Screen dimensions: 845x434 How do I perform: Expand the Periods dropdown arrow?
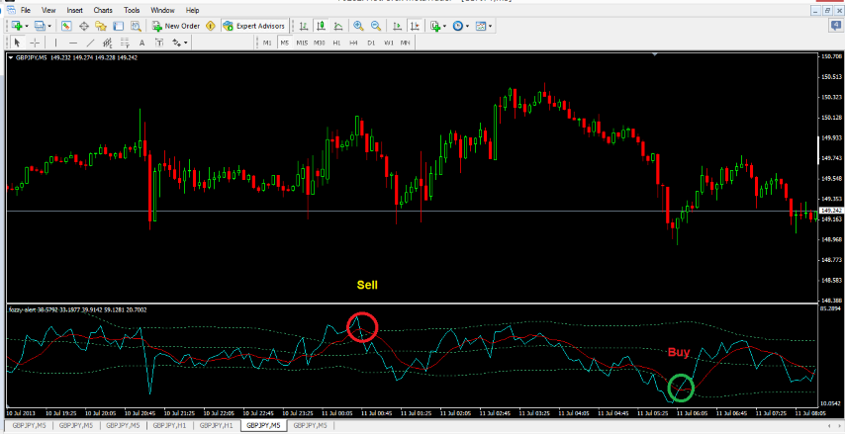(468, 26)
